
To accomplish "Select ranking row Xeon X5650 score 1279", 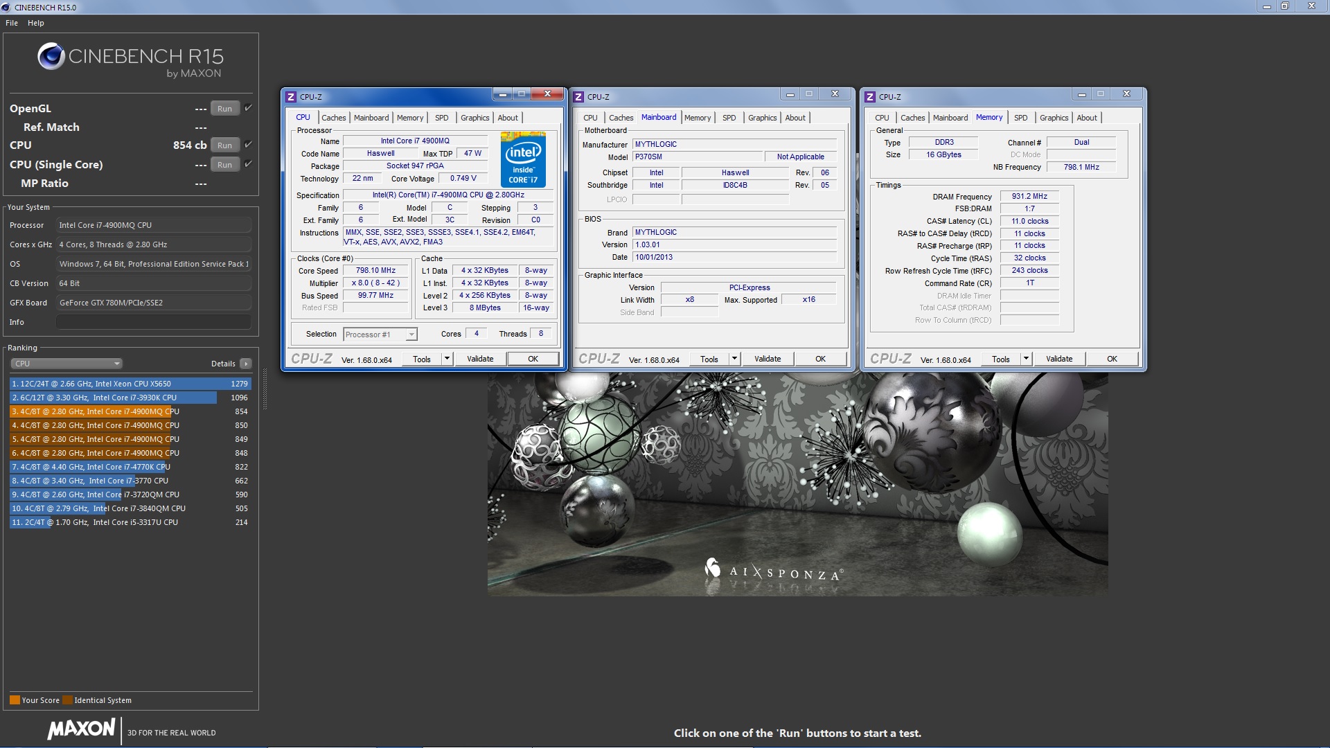I will coord(130,384).
